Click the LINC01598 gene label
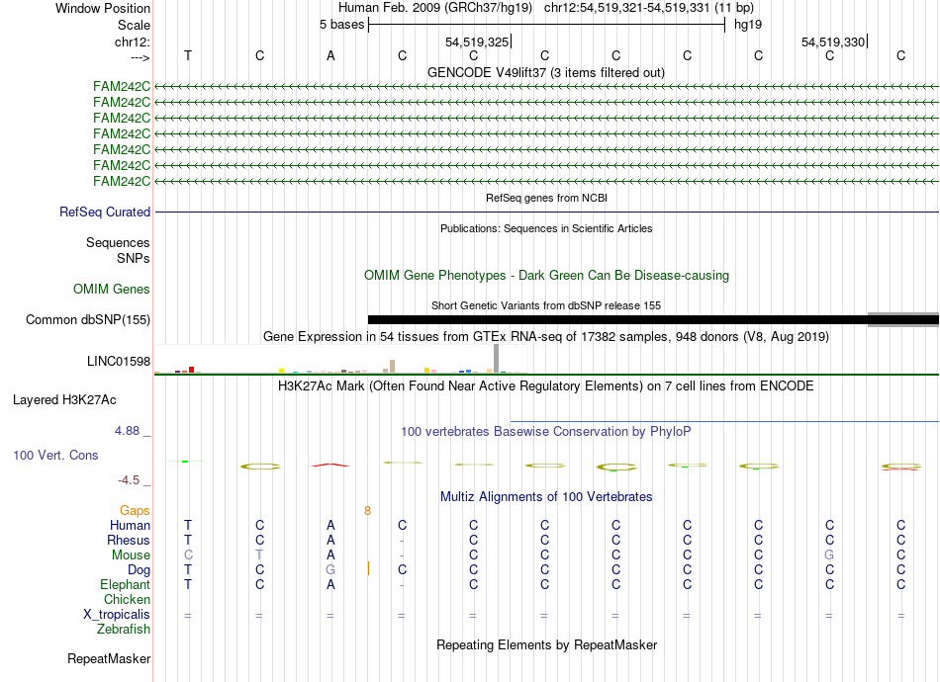The width and height of the screenshot is (940, 682). 119,361
